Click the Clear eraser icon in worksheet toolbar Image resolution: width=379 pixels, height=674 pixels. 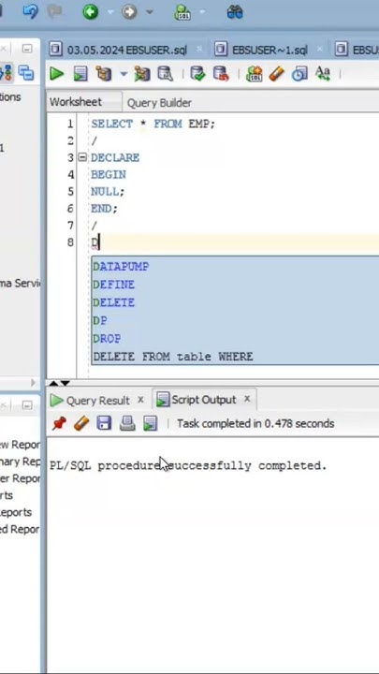click(x=277, y=74)
